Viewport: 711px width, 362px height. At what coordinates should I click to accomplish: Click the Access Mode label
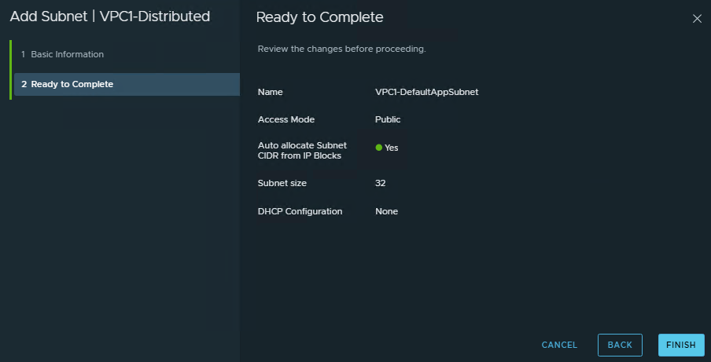coord(286,119)
